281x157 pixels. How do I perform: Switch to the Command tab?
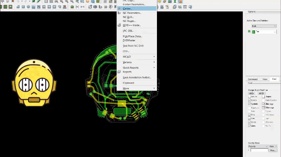(x=253, y=79)
